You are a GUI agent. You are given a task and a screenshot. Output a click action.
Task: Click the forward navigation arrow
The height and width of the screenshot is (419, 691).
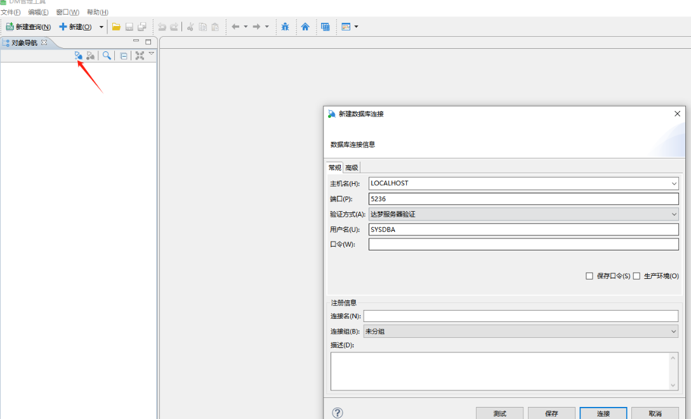click(256, 27)
